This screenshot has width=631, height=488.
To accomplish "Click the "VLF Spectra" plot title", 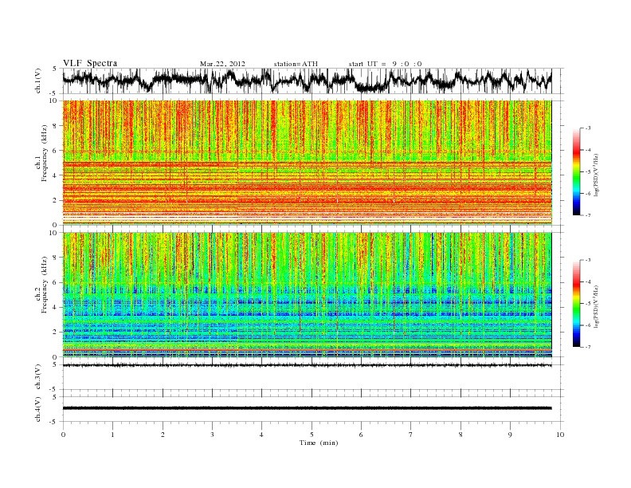I will click(90, 63).
